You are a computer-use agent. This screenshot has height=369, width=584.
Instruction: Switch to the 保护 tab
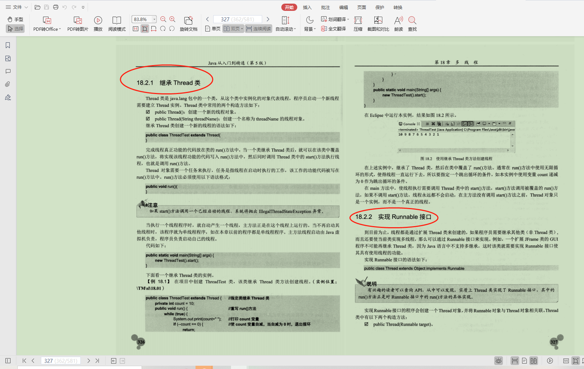pos(380,7)
